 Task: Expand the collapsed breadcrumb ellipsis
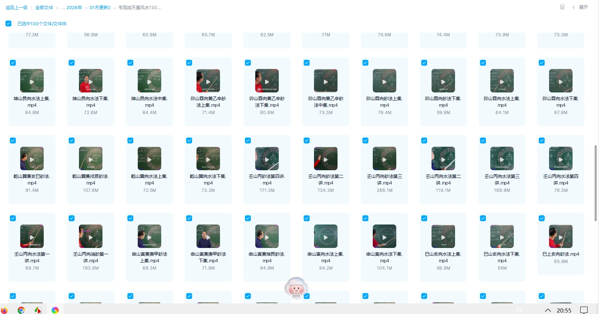click(x=63, y=7)
